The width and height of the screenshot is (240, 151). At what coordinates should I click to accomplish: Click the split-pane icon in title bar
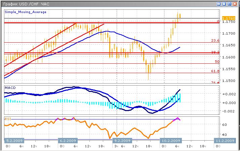[219, 4]
